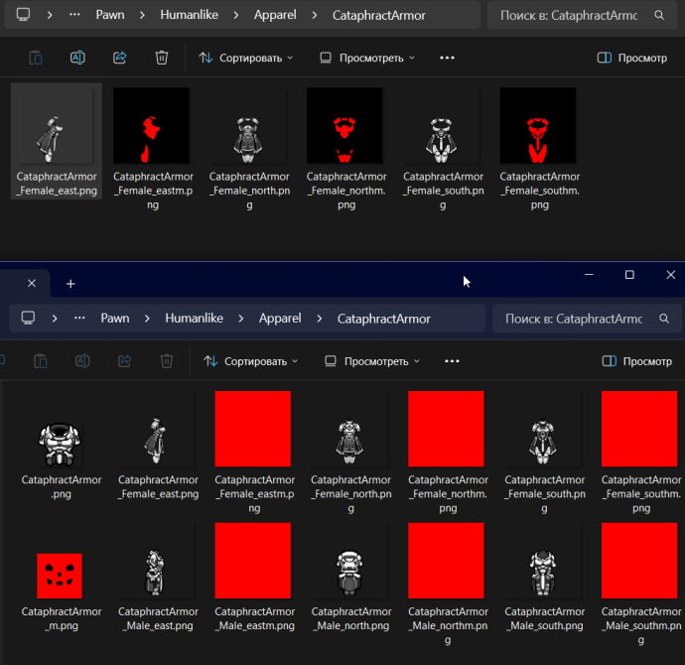
Task: Click Delete trash icon in top window toolbar
Action: [x=162, y=58]
